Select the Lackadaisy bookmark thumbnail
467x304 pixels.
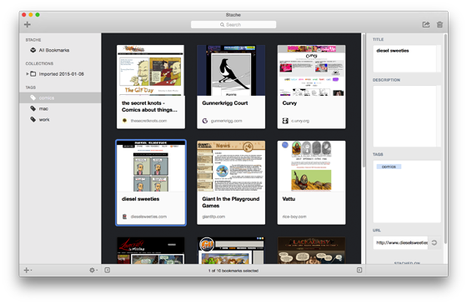coord(311,251)
